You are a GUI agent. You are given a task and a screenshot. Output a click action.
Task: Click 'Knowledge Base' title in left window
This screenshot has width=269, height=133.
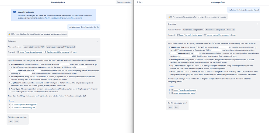58,2
